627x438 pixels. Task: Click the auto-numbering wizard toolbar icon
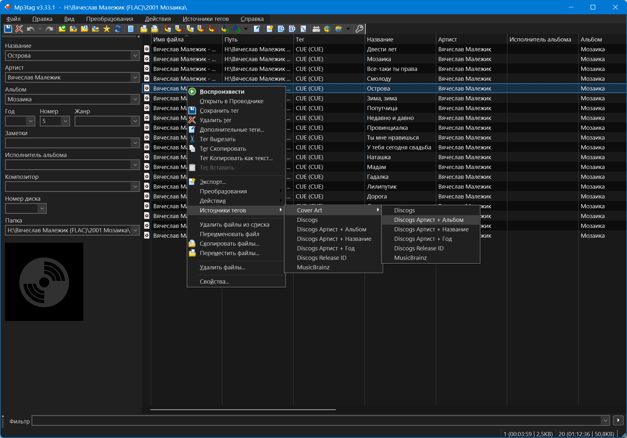(x=303, y=29)
